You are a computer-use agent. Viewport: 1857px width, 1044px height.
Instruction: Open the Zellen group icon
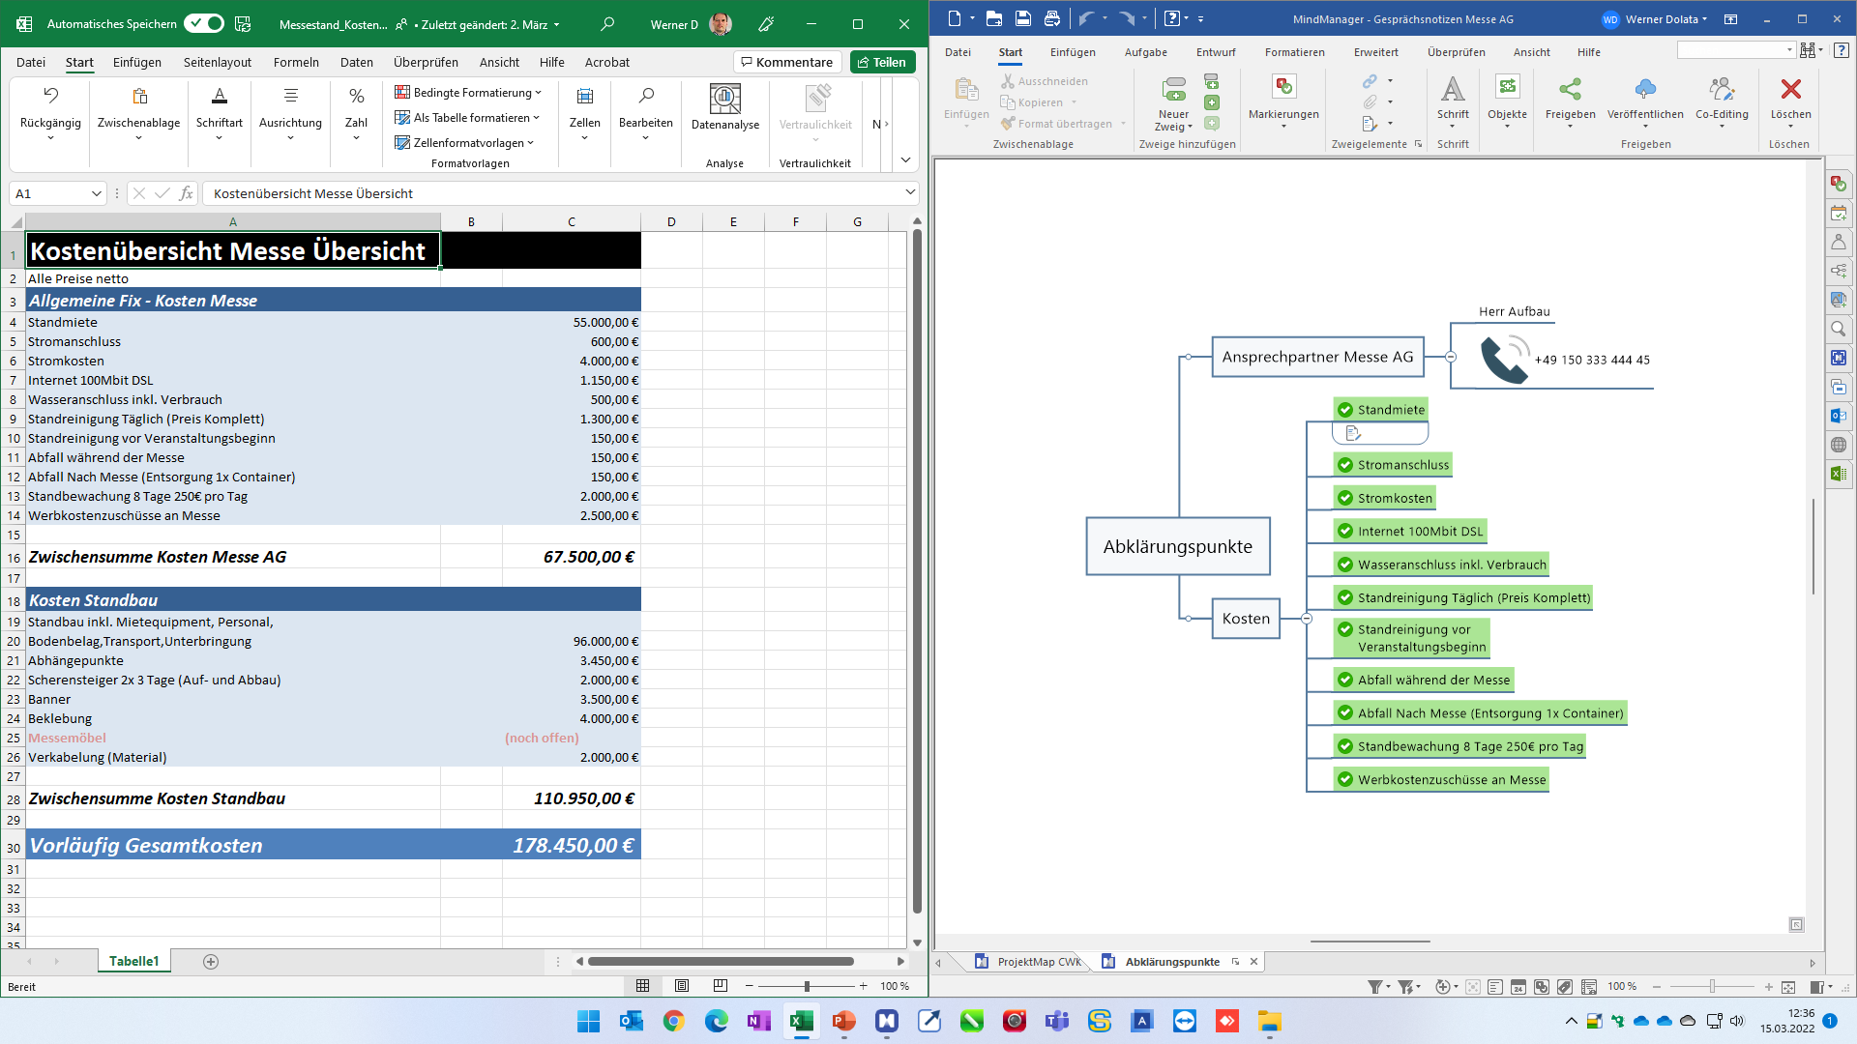point(585,96)
